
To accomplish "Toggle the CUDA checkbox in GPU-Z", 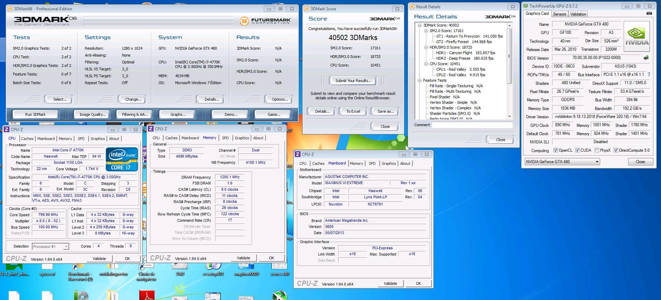I will [577, 150].
